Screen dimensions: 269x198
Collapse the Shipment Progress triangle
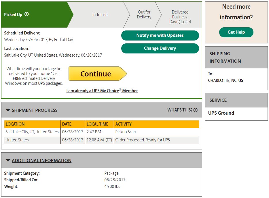[8, 110]
